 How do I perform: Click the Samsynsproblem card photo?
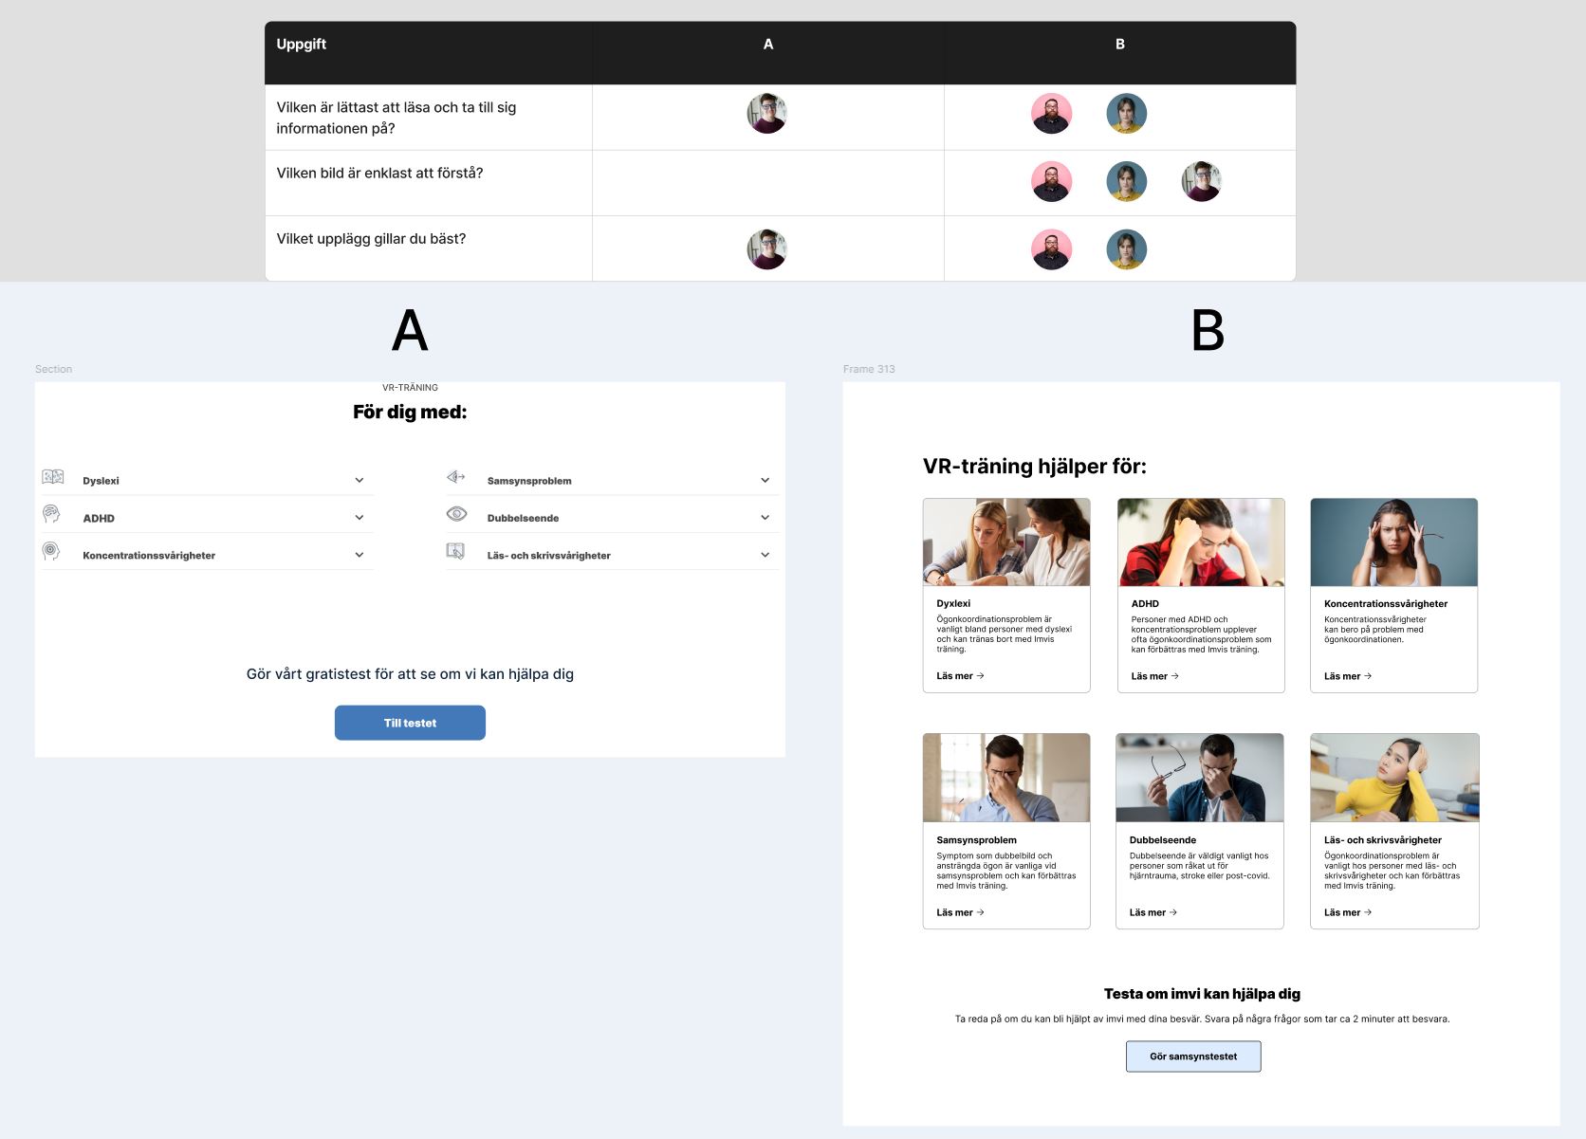pos(1006,778)
